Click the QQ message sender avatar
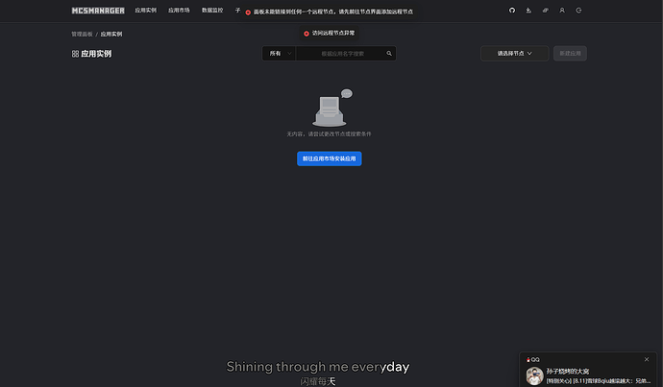The height and width of the screenshot is (387, 663). 534,375
